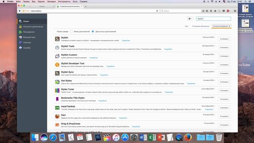The width and height of the screenshot is (254, 143).
Task: Open Final Cut Pro from the dock
Action: tap(107, 137)
